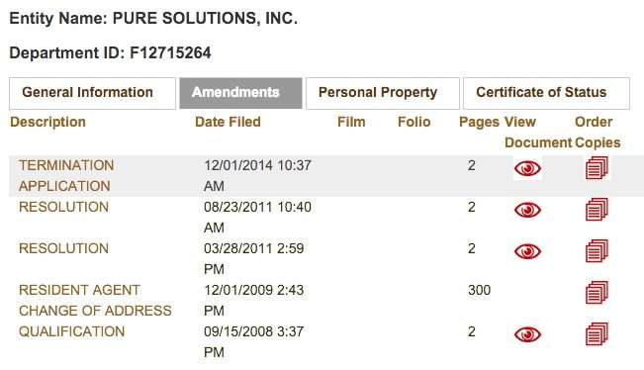View the Termination Application document

pyautogui.click(x=527, y=168)
